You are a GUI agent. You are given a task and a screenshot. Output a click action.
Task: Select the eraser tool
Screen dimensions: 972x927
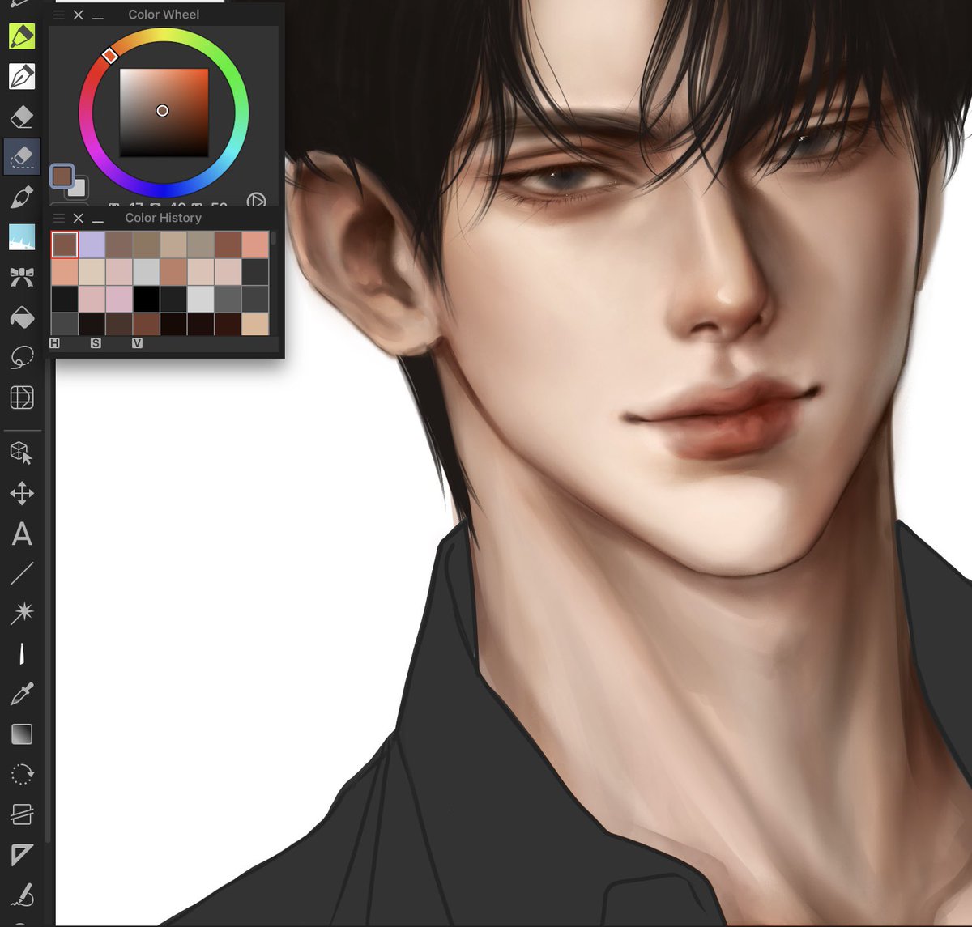click(x=22, y=117)
